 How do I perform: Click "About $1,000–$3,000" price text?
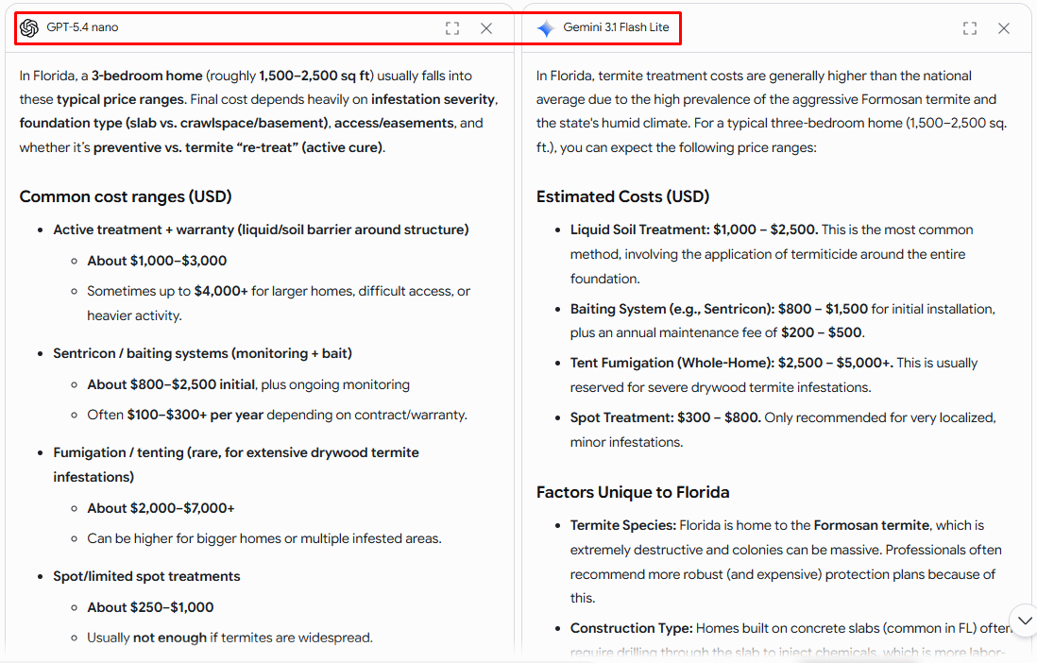pos(157,261)
